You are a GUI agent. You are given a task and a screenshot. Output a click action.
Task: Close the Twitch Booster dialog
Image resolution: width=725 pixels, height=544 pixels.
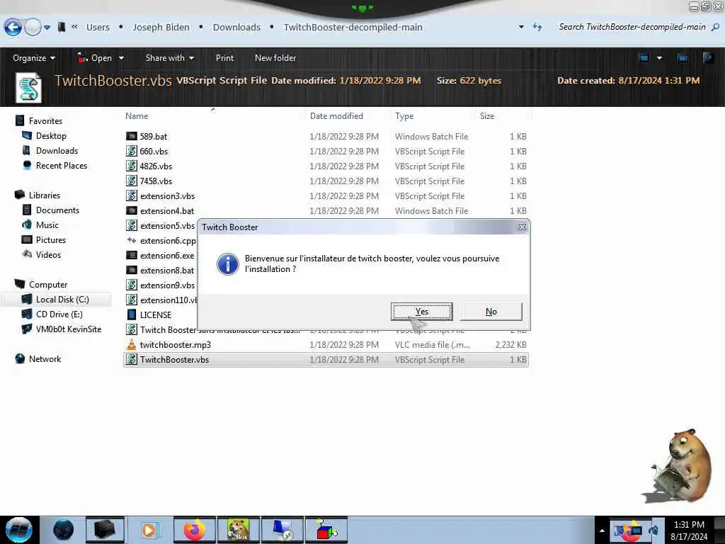point(522,227)
